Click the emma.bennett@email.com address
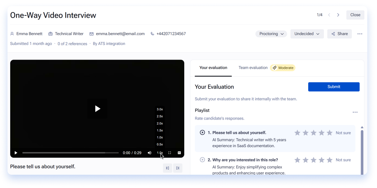Image resolution: width=377 pixels, height=188 pixels. click(120, 34)
